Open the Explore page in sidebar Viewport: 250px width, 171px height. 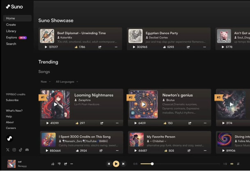[12, 37]
